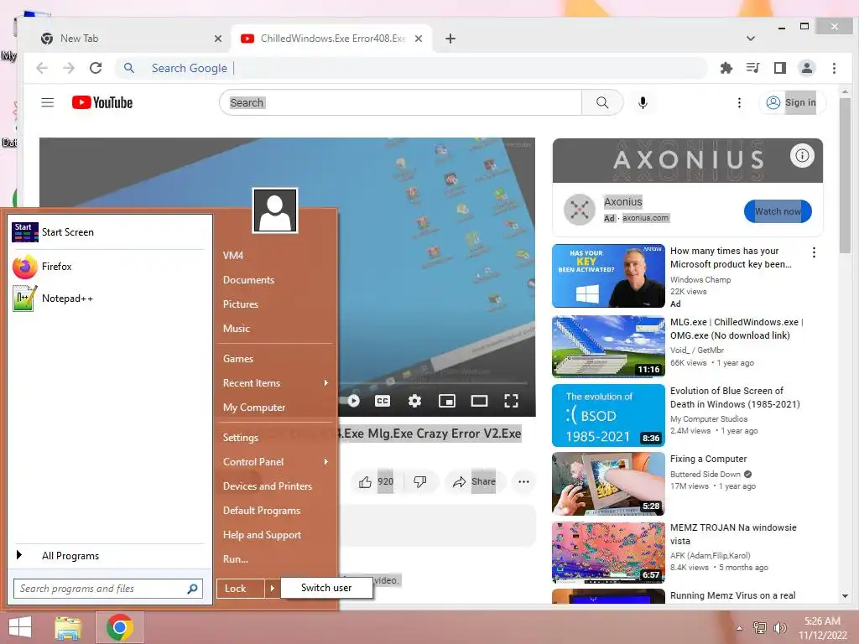Screen dimensions: 859x644
Task: Open the YouTube hamburger guide menu
Action: pyautogui.click(x=48, y=102)
